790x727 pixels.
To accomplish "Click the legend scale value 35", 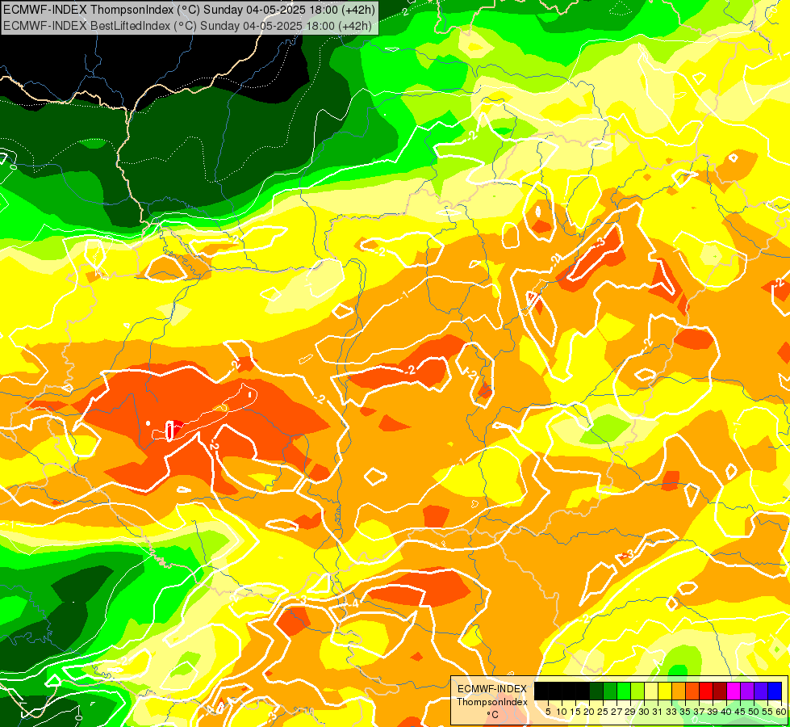I will [685, 712].
